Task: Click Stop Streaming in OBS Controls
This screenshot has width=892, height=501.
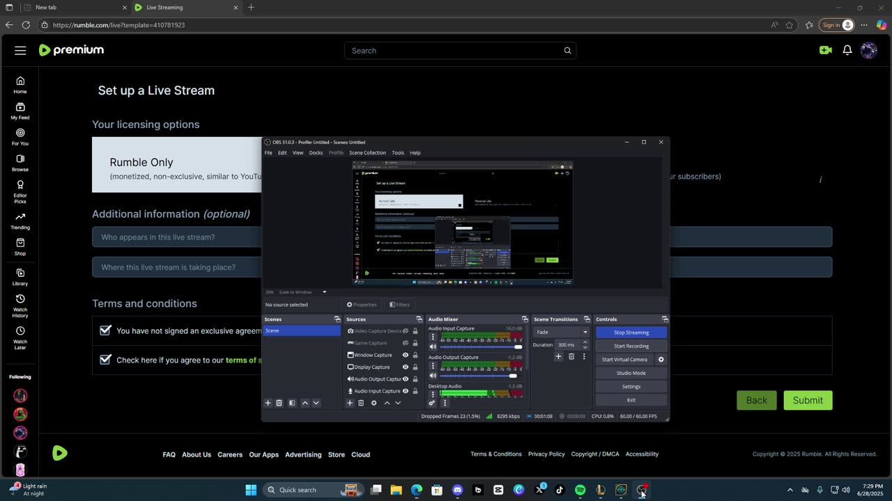Action: point(631,333)
